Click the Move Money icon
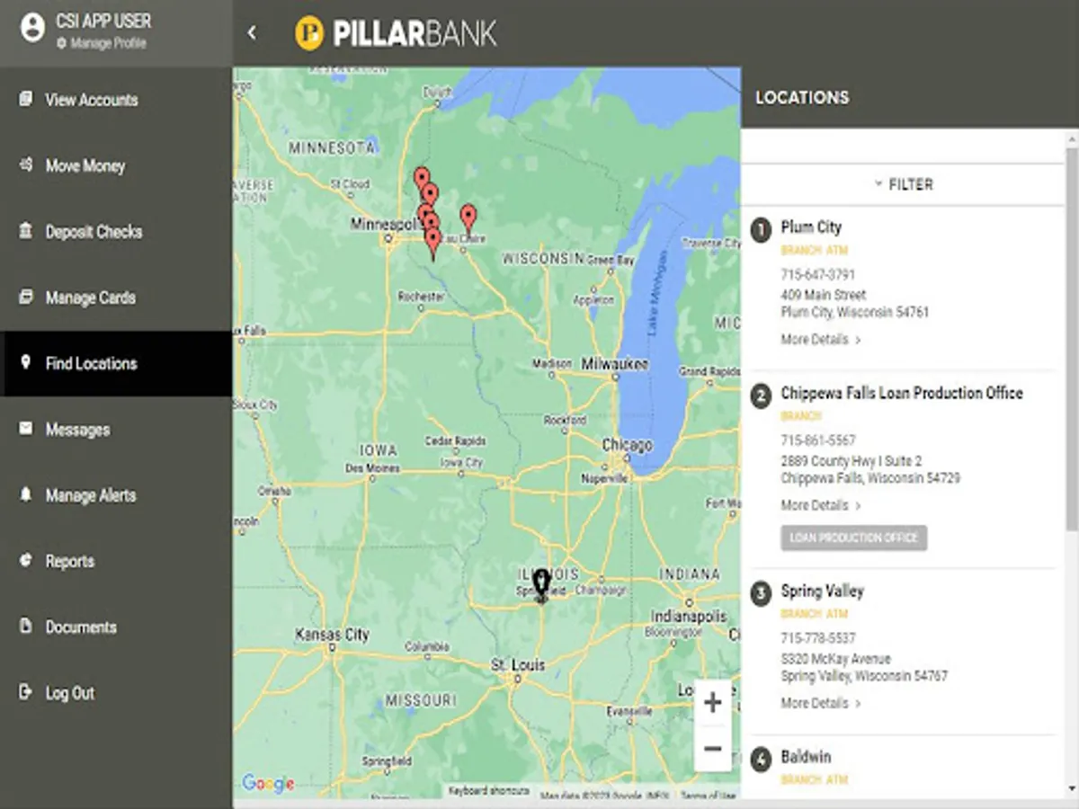This screenshot has width=1079, height=809. (25, 165)
